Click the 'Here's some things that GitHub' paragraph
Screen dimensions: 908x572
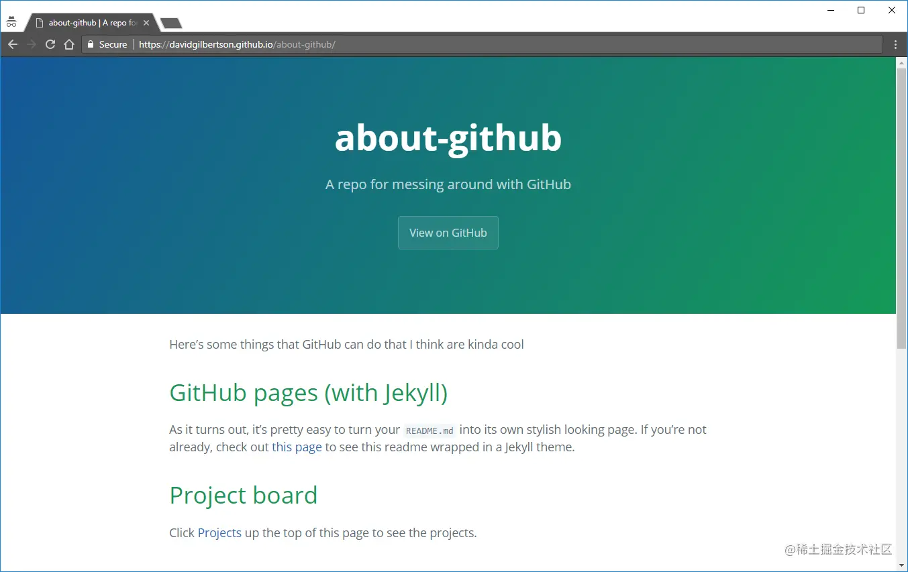point(346,345)
